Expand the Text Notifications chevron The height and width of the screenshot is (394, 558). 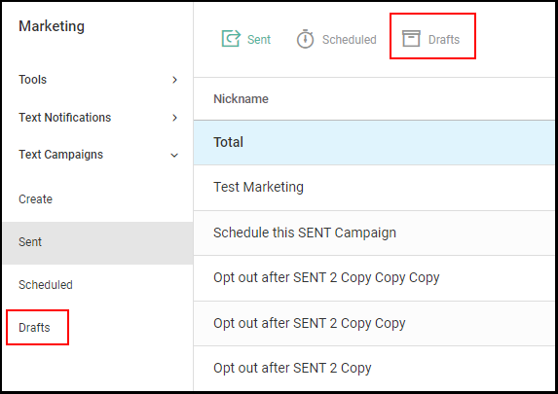coord(174,118)
